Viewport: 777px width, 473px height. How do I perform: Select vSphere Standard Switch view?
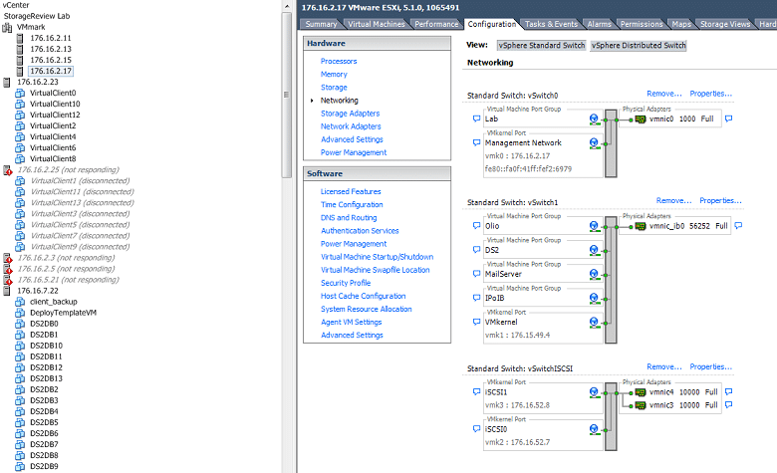tap(542, 46)
